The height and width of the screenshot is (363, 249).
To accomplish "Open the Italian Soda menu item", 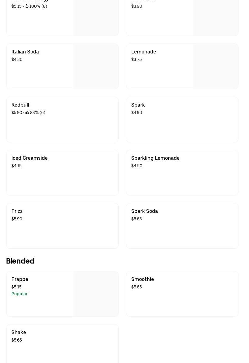I will coord(25,52).
